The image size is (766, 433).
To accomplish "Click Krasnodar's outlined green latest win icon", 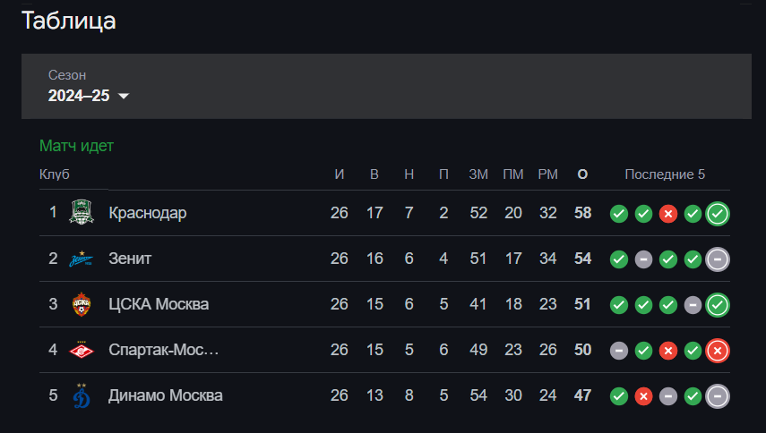I will [717, 214].
